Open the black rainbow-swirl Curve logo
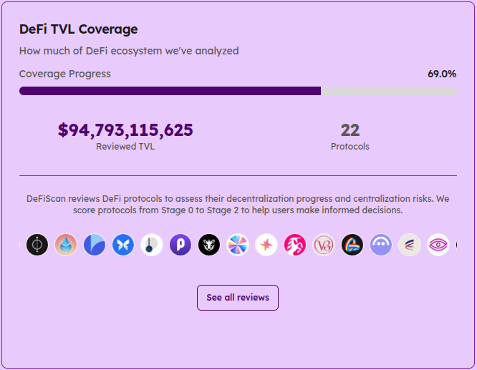The image size is (477, 370). [352, 245]
